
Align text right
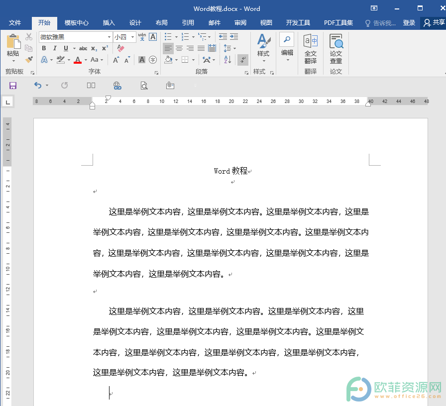pyautogui.click(x=190, y=48)
